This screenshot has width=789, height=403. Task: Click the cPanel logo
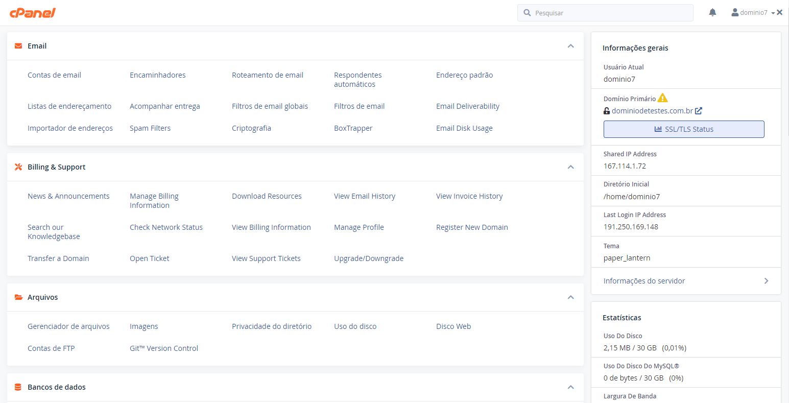coord(32,12)
